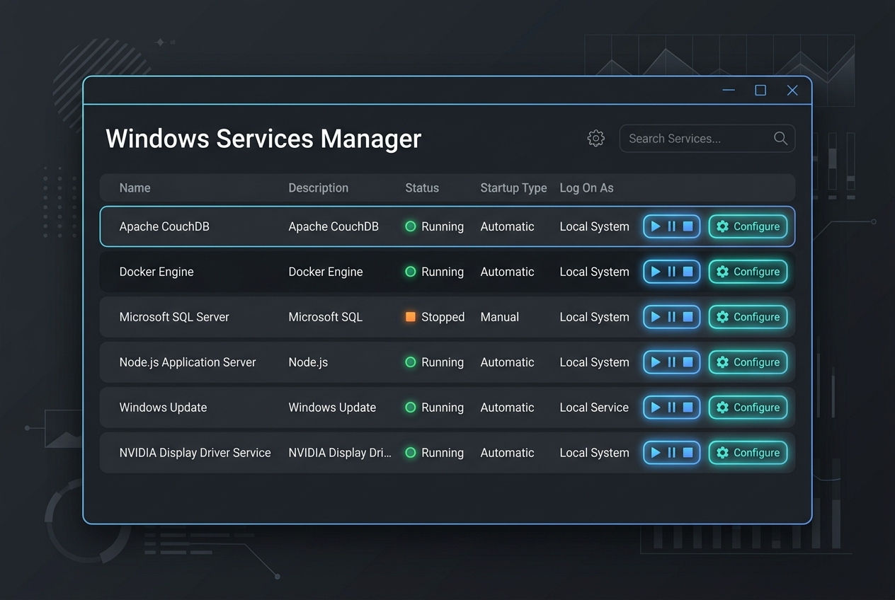Select the Windows Update name cell
Screen dimensions: 895x600
163,408
